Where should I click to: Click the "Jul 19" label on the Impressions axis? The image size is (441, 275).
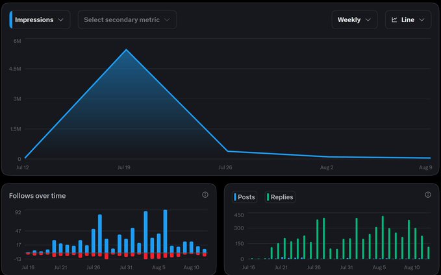coord(124,167)
